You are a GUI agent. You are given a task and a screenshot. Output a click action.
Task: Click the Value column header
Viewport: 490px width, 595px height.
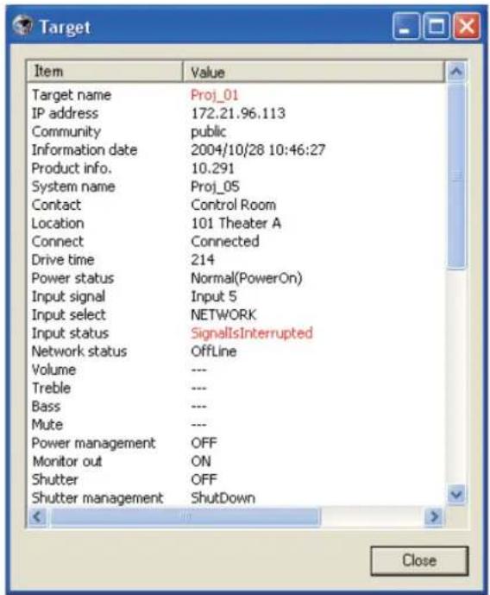313,72
